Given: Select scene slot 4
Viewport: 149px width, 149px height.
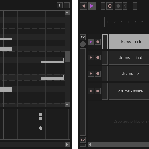Looking at the screenshot, I should tap(128, 22).
